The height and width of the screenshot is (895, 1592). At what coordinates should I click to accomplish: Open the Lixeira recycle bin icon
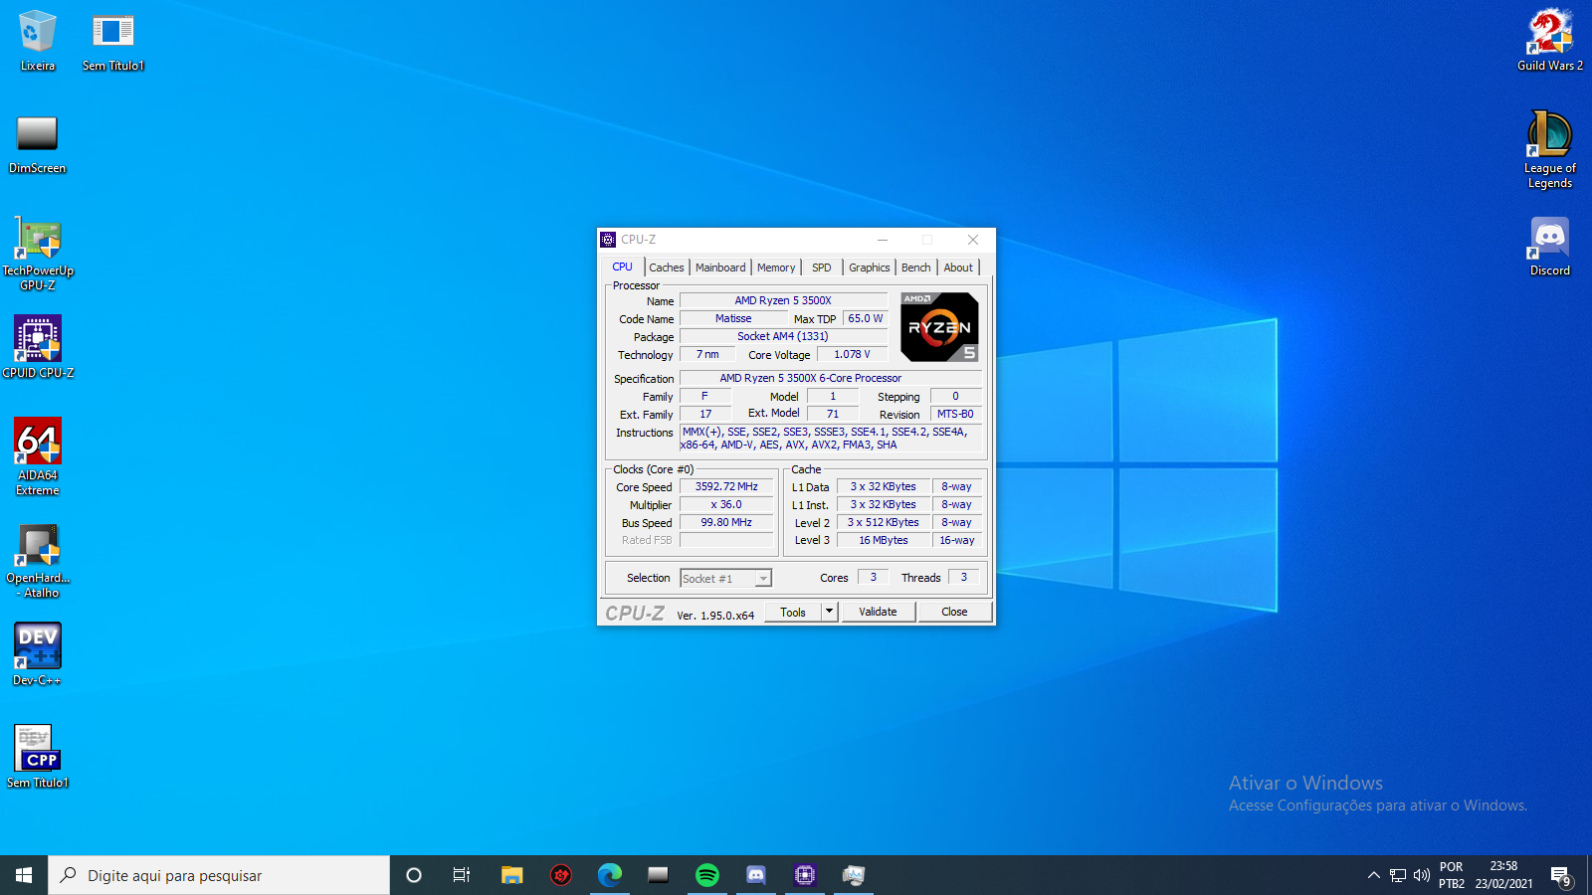38,41
